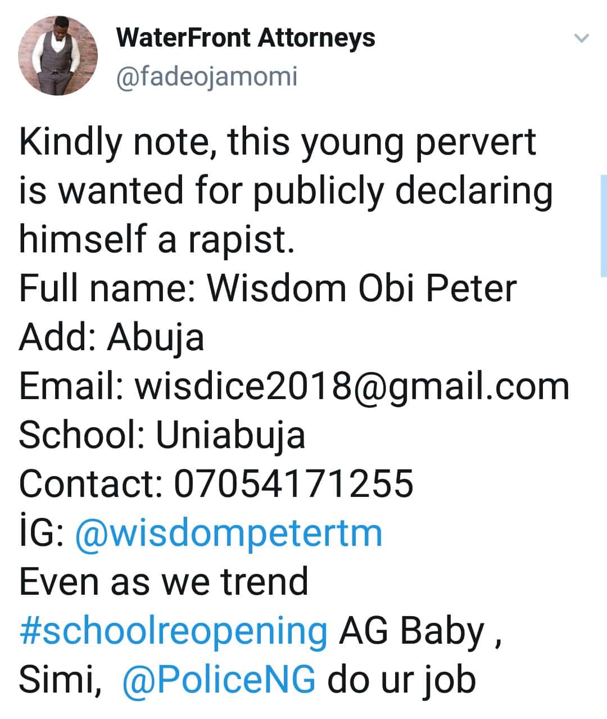The width and height of the screenshot is (607, 719).
Task: Click the blue scrollbar on right edge
Action: pos(603,225)
